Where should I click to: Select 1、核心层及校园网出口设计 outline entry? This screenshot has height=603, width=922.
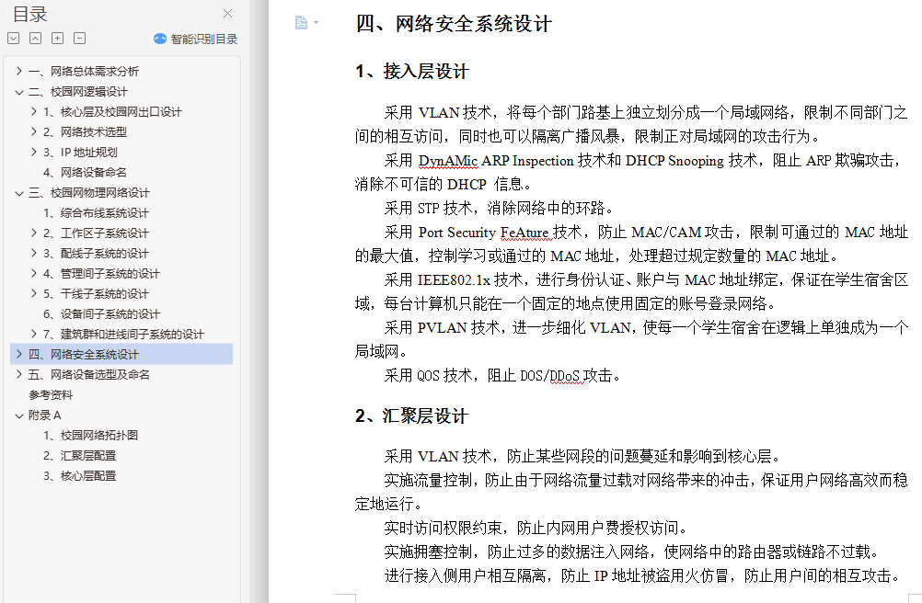point(112,111)
